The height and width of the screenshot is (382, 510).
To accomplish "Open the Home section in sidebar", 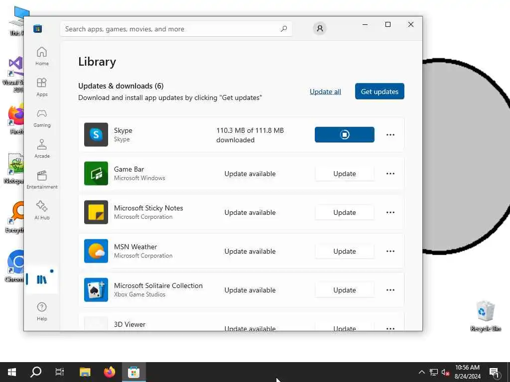I will [42, 56].
